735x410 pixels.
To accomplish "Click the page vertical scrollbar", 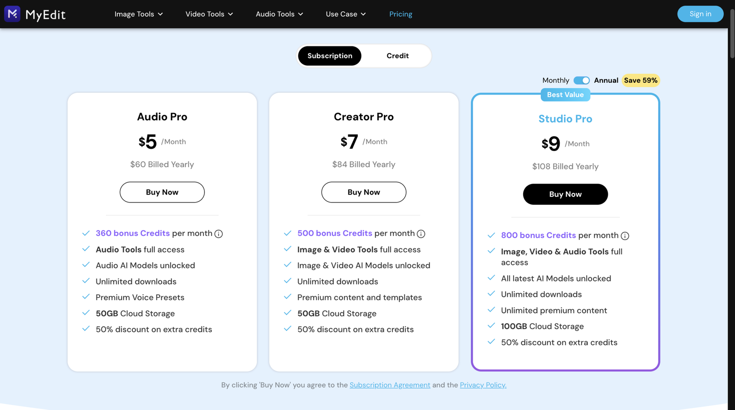I will coord(731,34).
